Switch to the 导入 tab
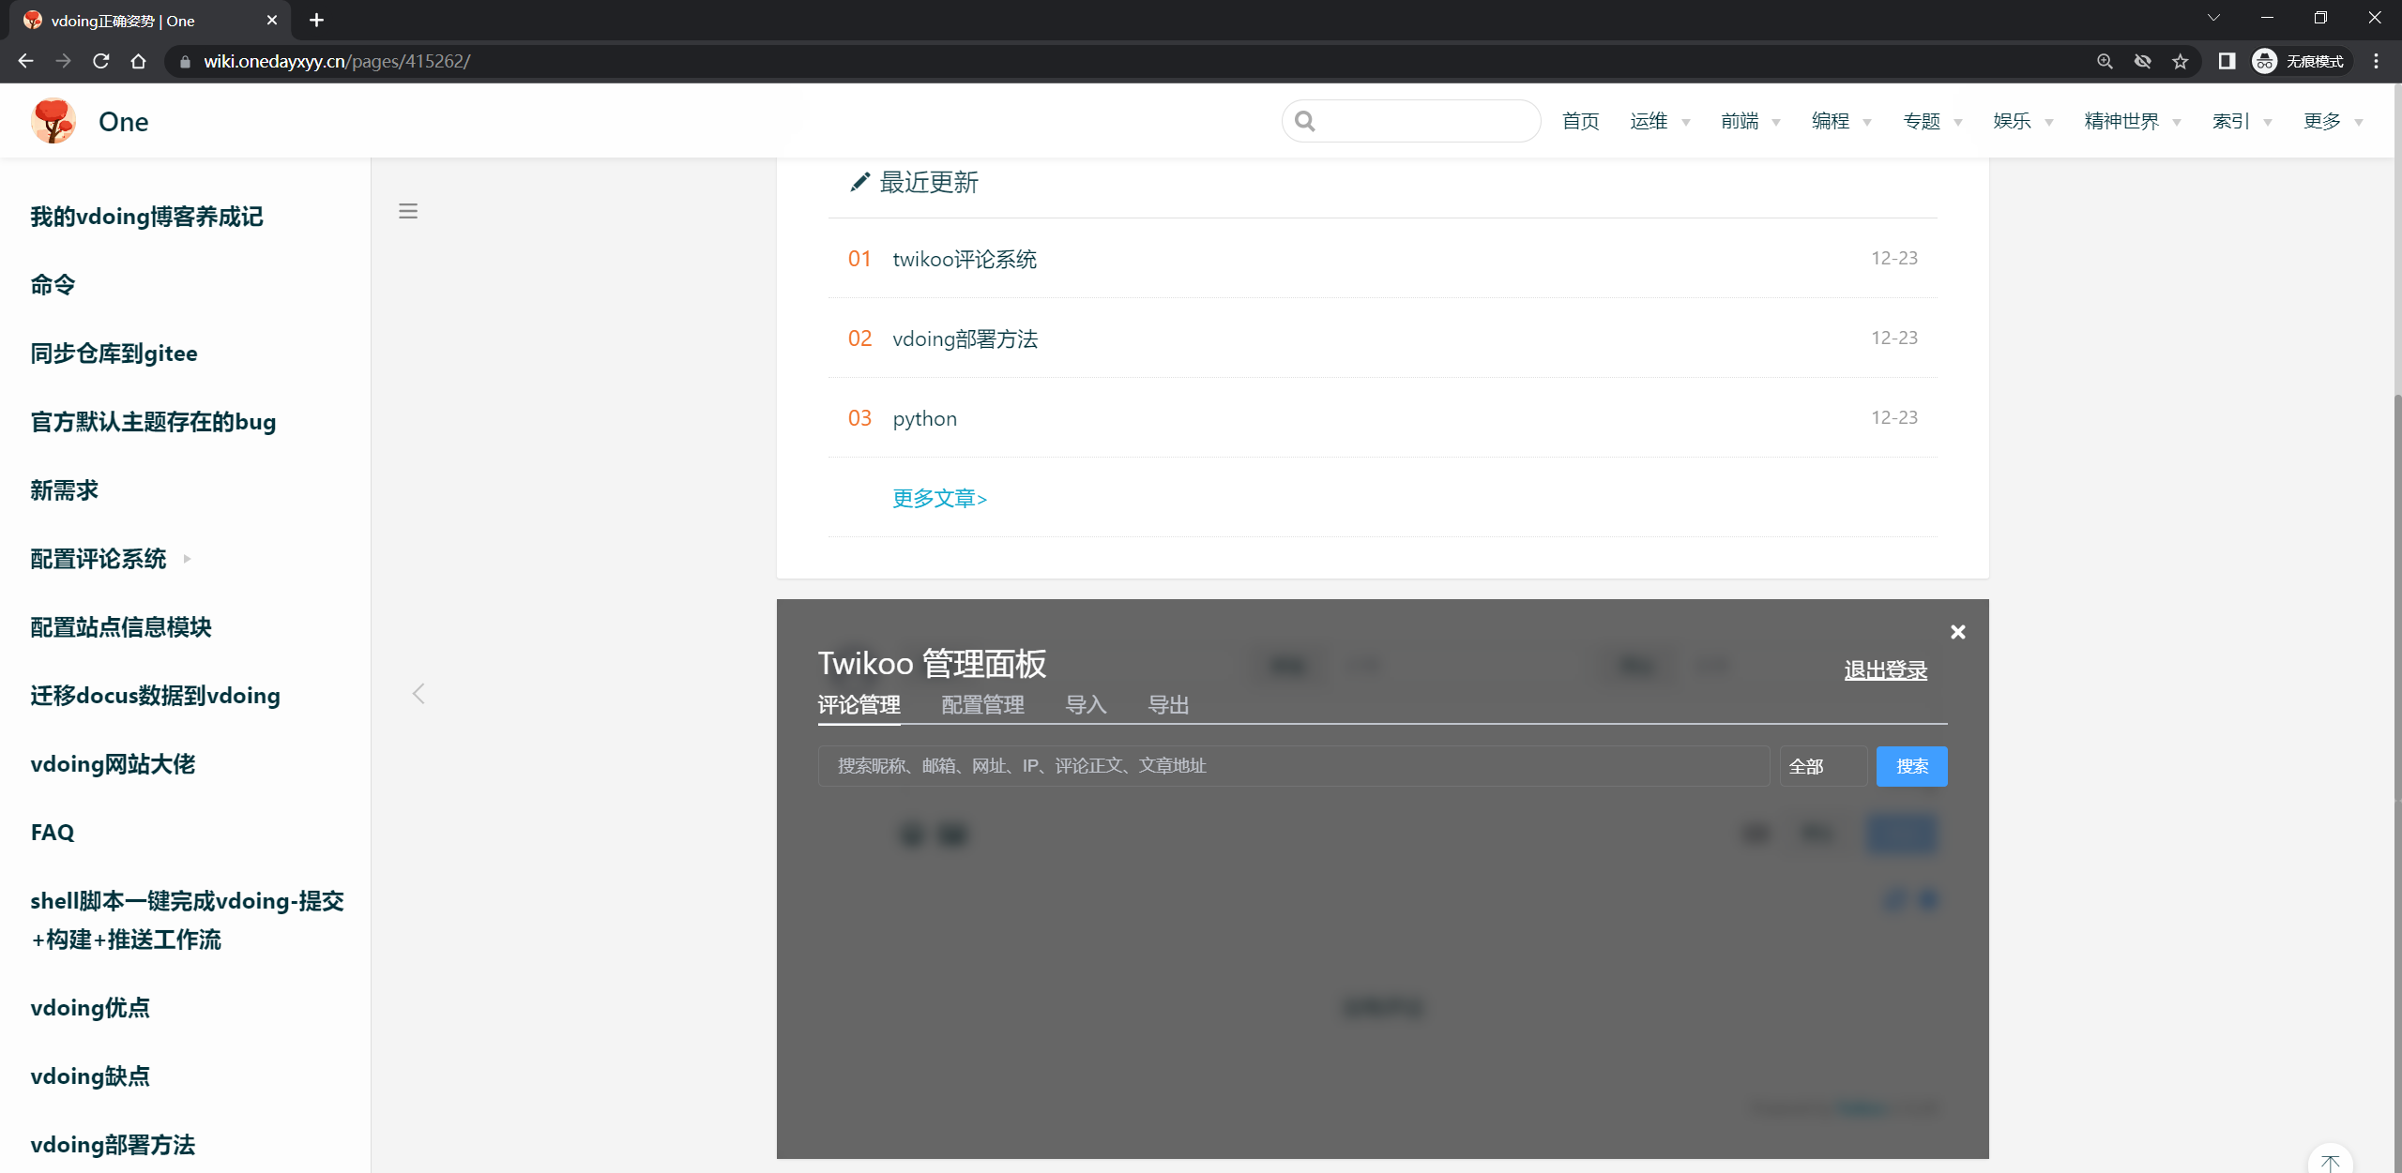This screenshot has width=2402, height=1173. (1086, 705)
